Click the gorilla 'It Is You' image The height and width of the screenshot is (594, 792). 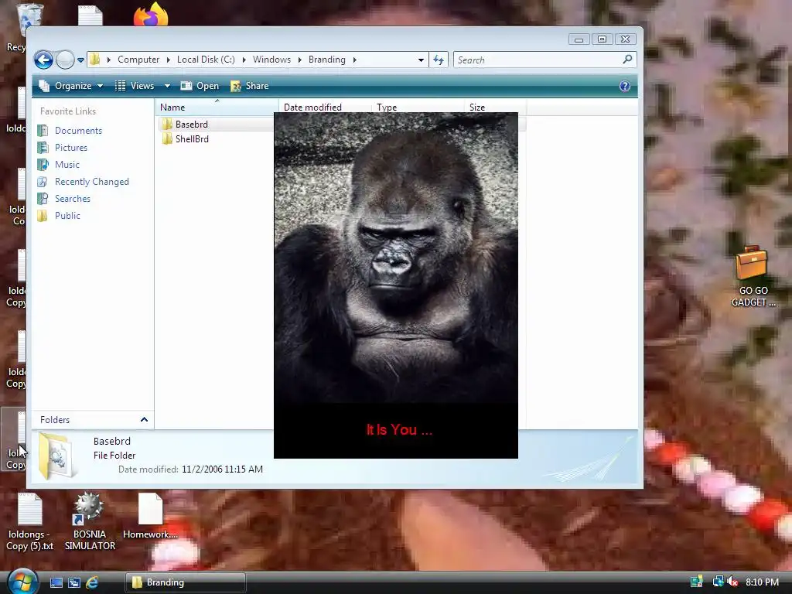[x=396, y=285]
